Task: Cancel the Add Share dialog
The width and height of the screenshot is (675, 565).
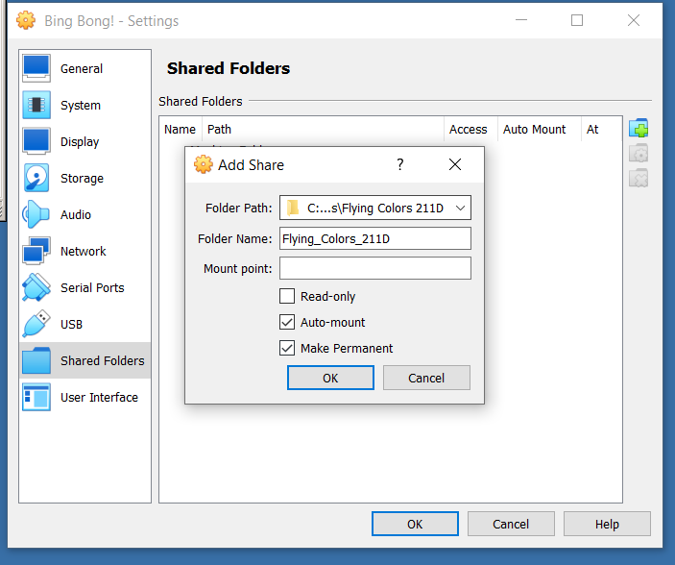Action: 426,378
